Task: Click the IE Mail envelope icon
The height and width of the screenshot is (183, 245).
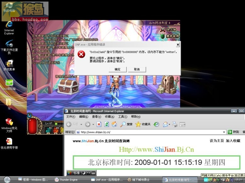Action: (165, 124)
